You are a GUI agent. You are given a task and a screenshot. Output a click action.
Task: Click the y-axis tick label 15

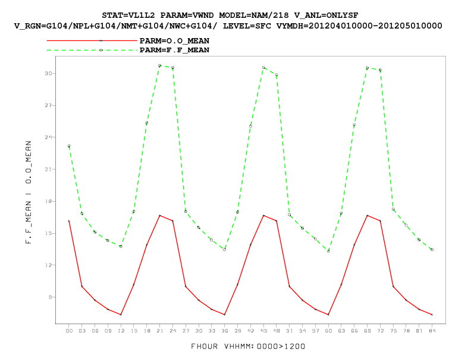[x=48, y=233]
